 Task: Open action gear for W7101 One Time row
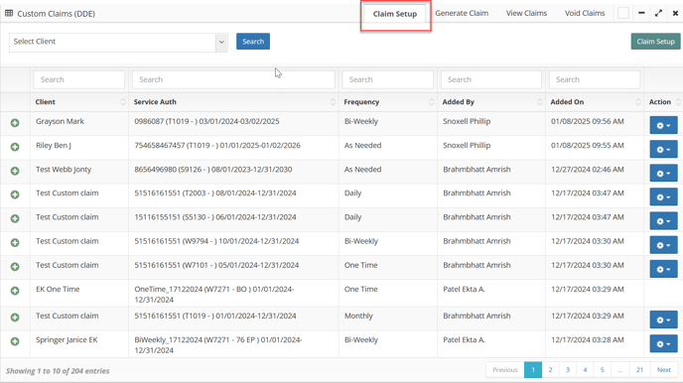tap(663, 269)
